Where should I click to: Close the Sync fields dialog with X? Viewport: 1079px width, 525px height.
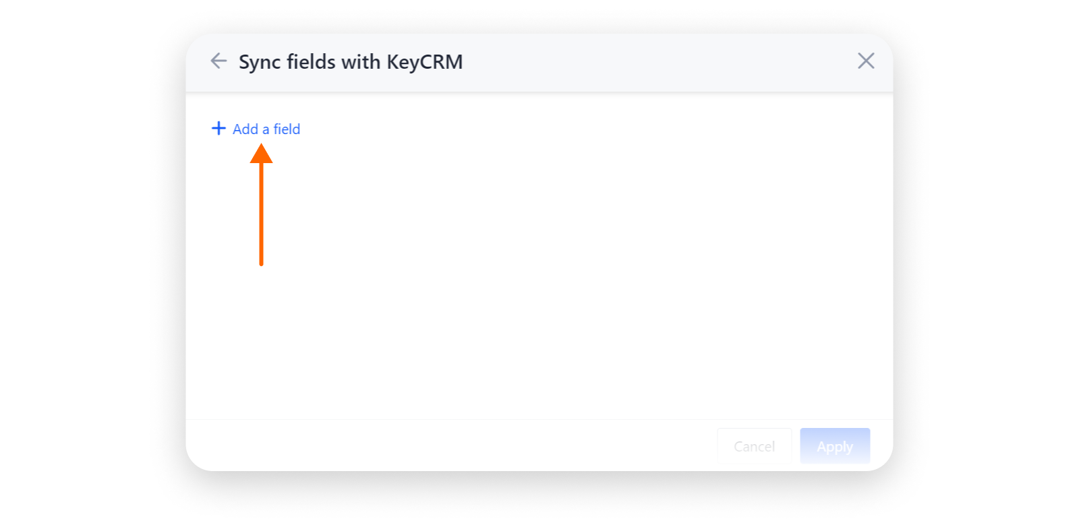click(x=866, y=61)
